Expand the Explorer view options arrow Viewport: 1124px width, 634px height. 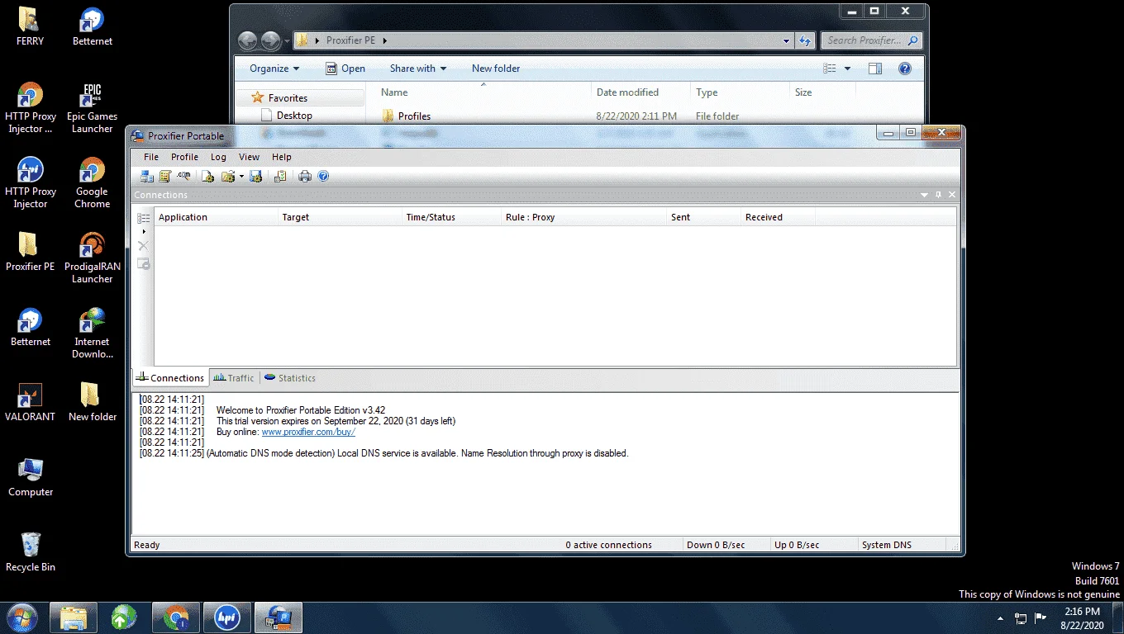[846, 69]
